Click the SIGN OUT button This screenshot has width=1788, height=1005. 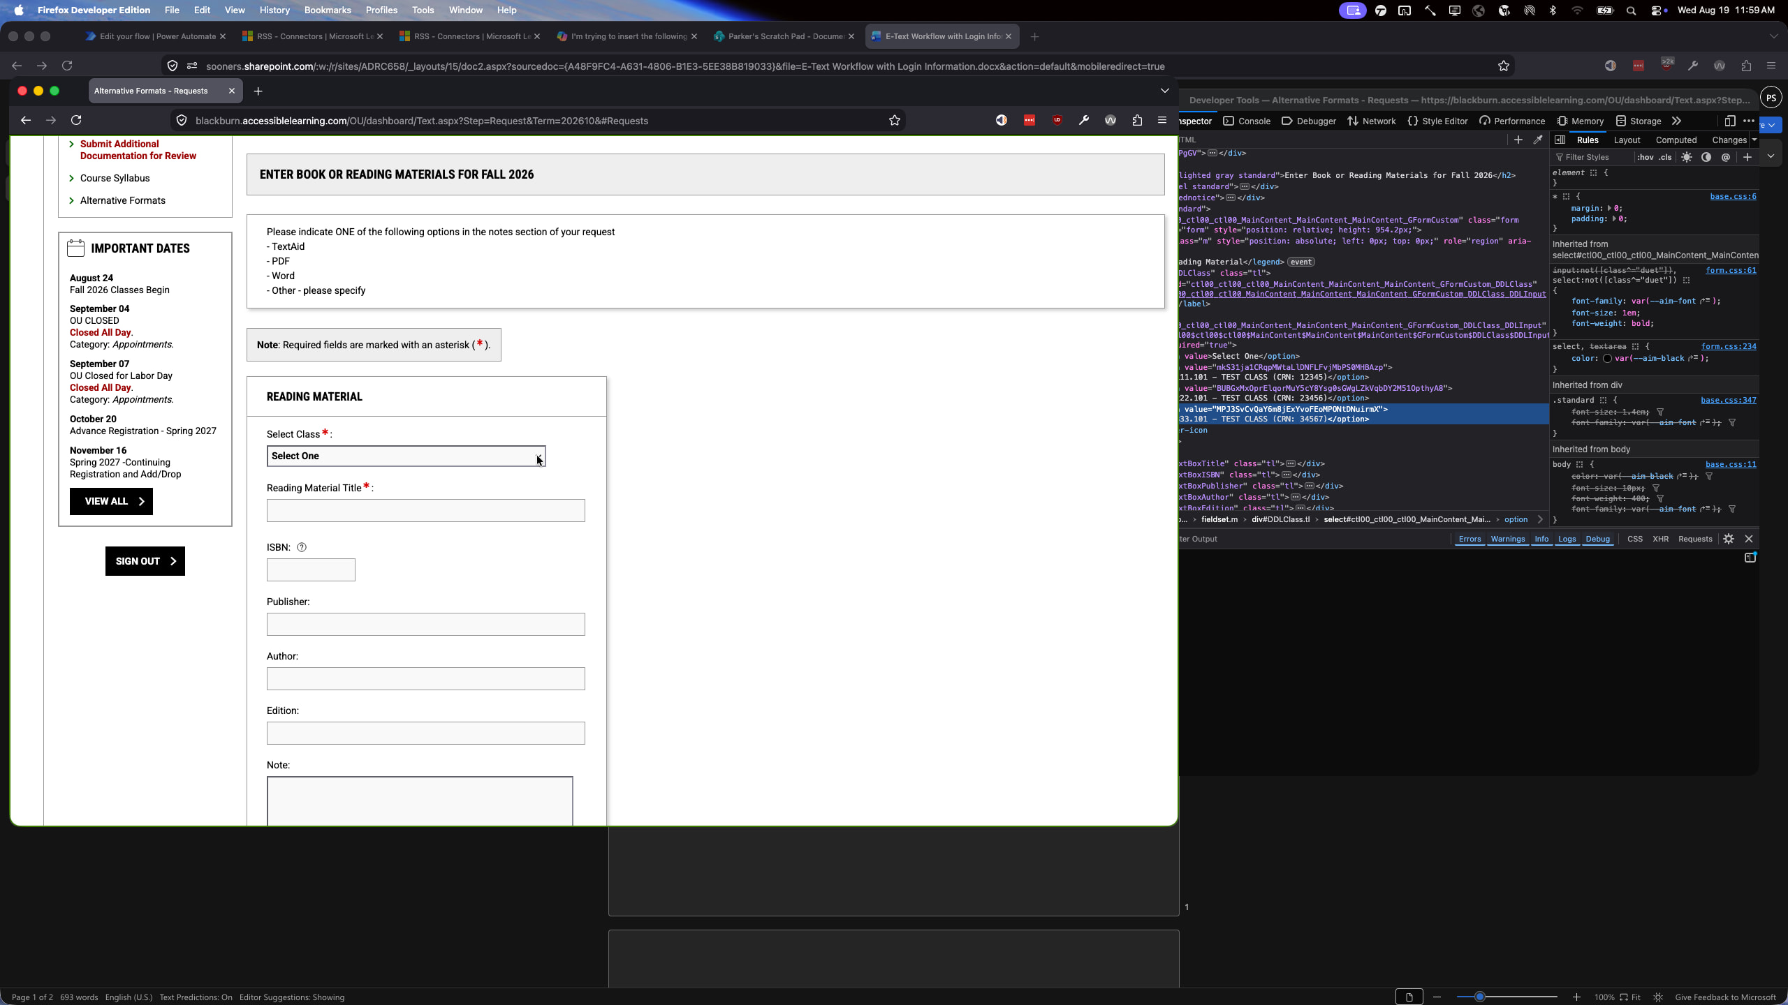tap(145, 561)
